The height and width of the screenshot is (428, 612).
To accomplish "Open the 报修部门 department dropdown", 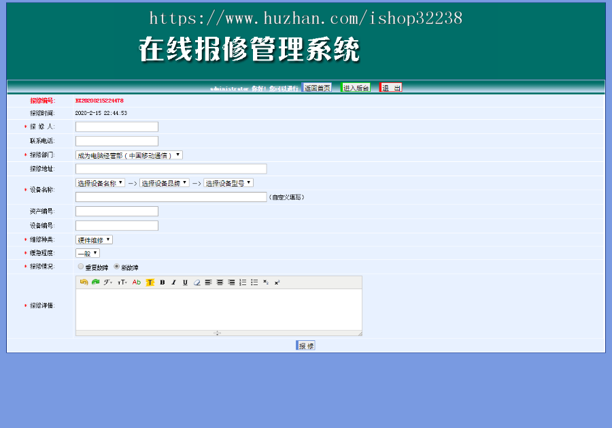I will click(126, 154).
